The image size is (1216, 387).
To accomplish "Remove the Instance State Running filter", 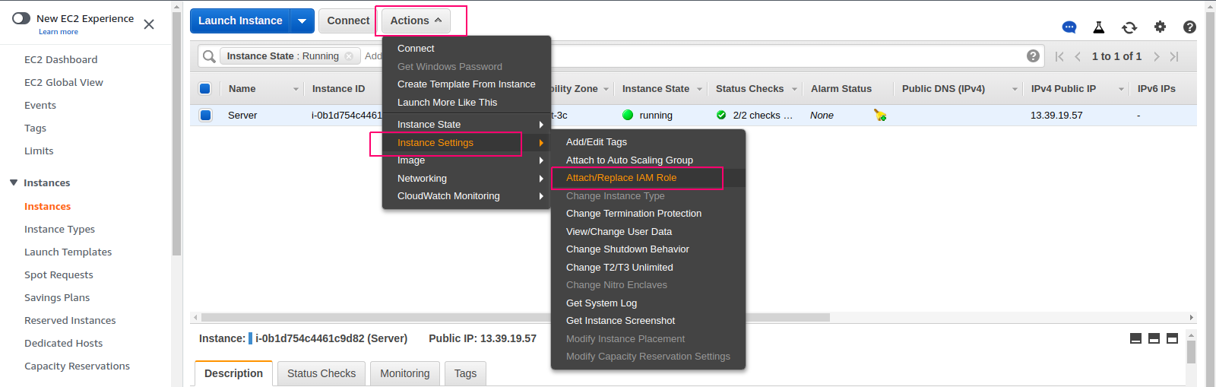I will pos(349,56).
